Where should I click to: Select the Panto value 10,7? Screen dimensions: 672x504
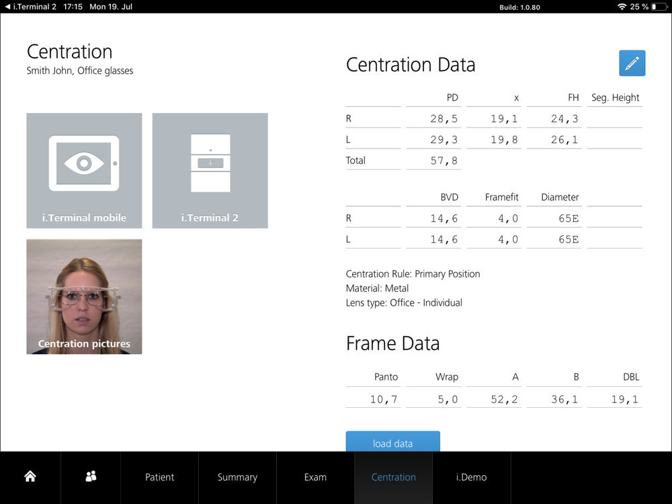(x=384, y=399)
